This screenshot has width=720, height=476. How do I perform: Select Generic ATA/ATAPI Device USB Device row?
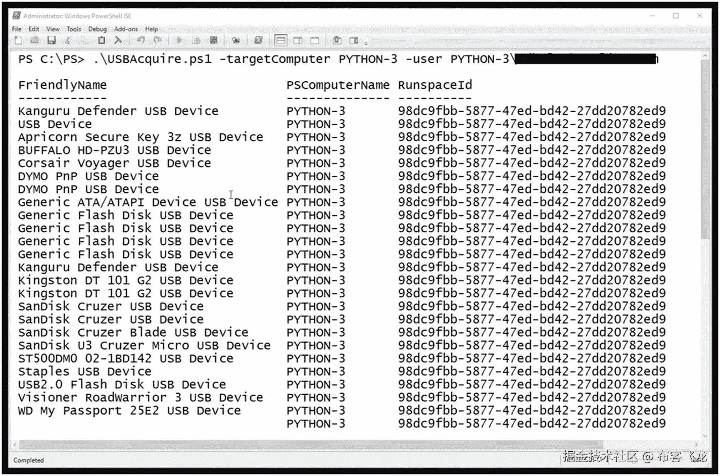[342, 202]
